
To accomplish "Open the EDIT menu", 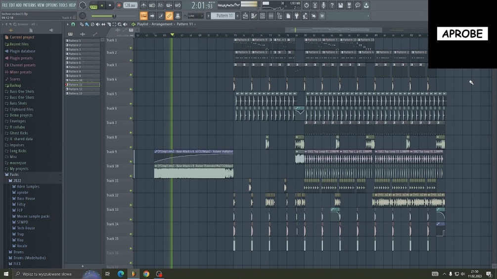I will tap(12, 5).
